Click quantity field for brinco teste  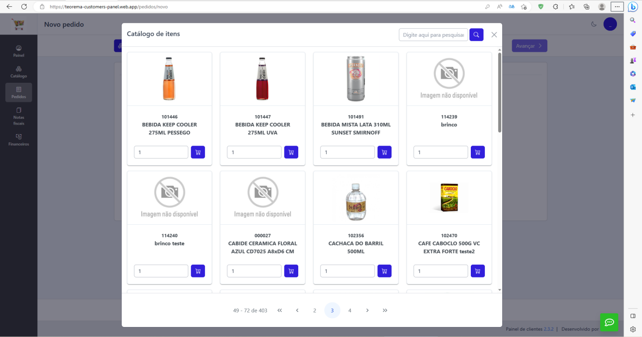pos(161,271)
